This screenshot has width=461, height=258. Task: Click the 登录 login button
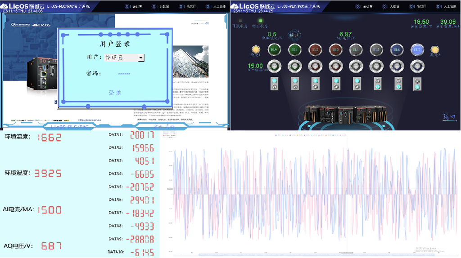point(115,93)
